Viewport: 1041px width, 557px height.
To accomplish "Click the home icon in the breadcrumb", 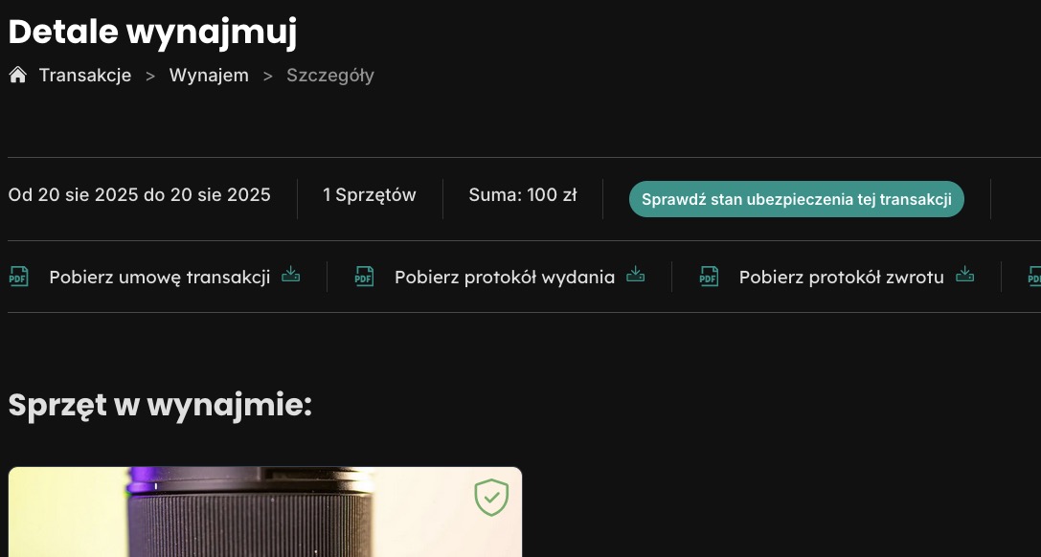I will (x=17, y=76).
